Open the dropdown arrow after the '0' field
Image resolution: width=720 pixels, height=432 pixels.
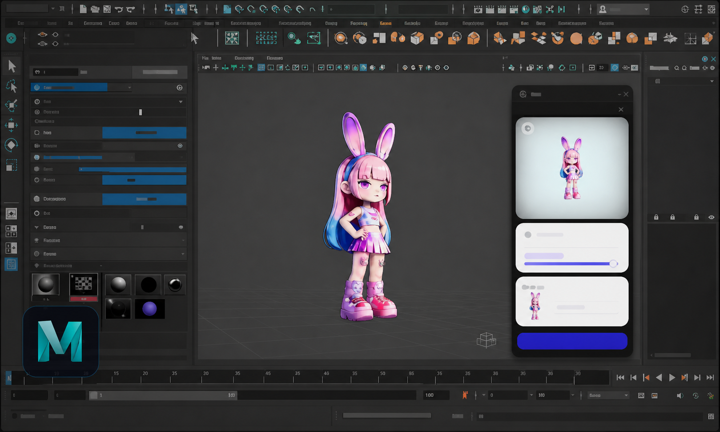click(531, 395)
